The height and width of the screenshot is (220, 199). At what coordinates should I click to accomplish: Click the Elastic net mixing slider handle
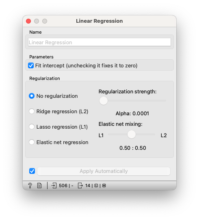click(x=132, y=134)
